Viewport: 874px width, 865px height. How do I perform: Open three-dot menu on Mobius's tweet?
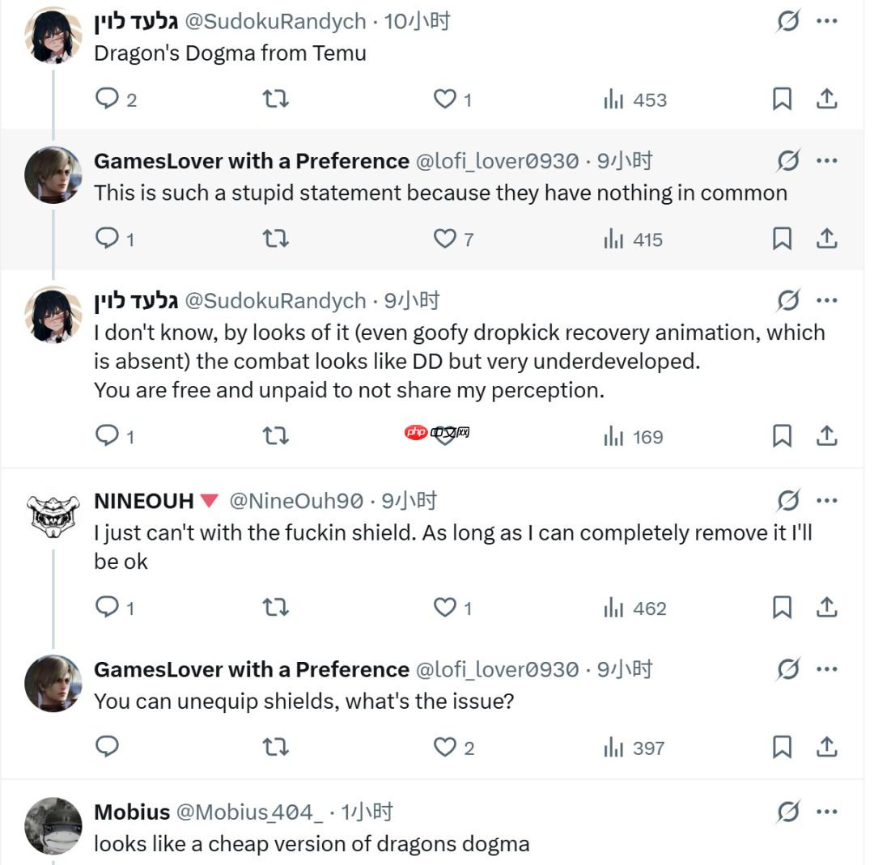coord(826,812)
